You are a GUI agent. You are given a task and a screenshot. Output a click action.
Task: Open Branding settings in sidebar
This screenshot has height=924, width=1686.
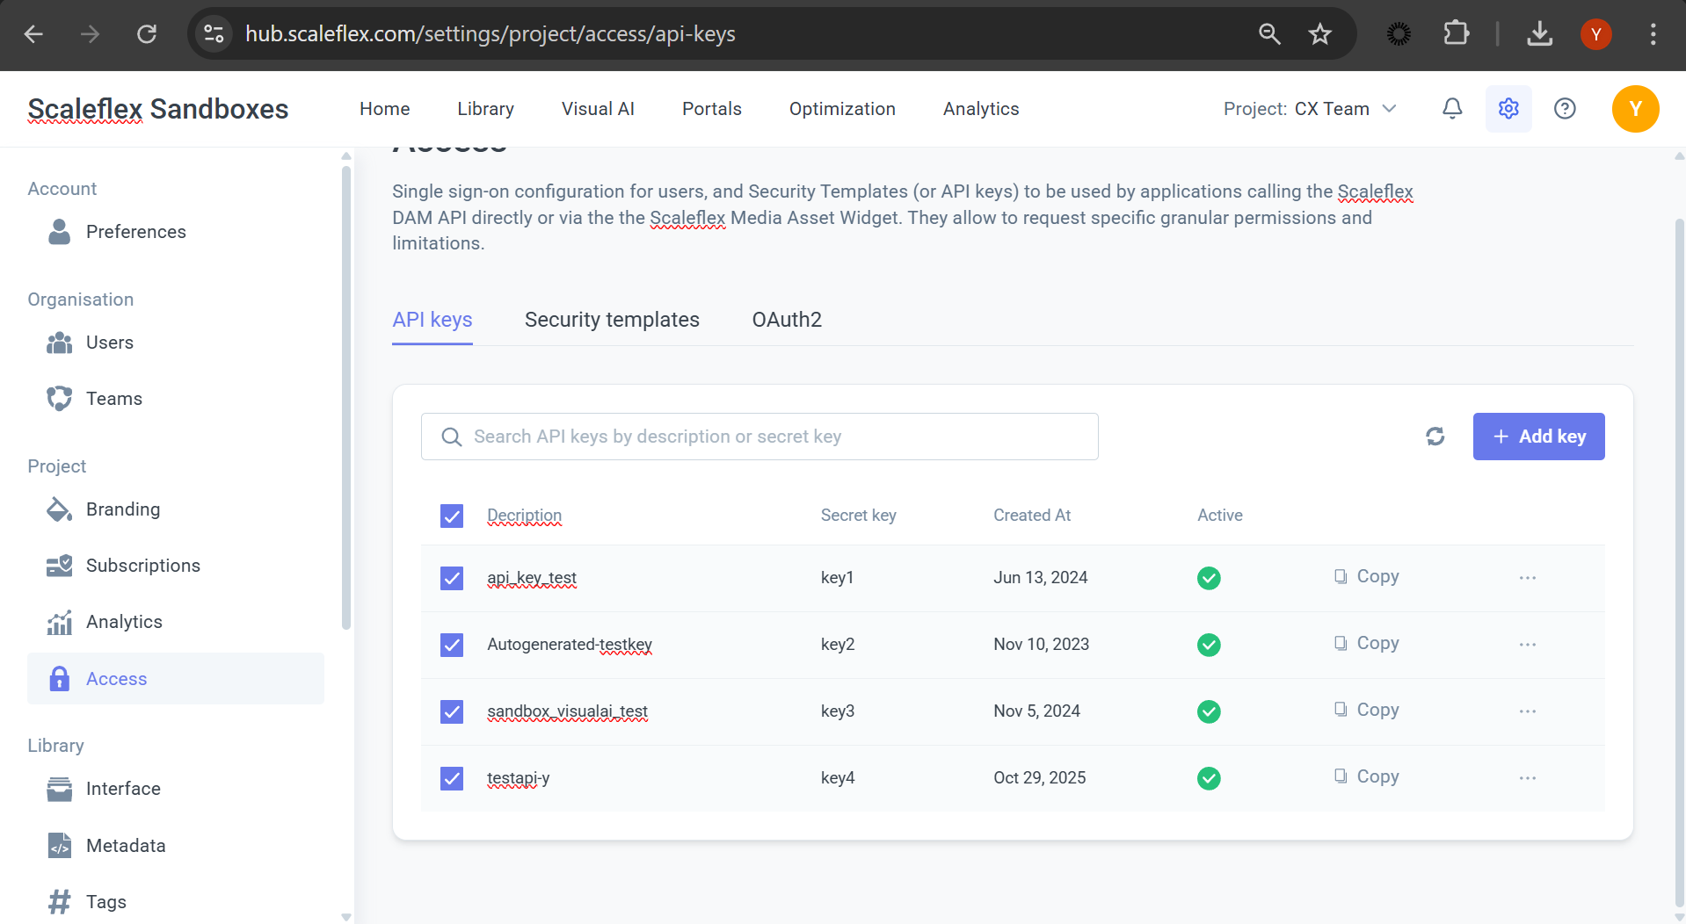point(123,509)
